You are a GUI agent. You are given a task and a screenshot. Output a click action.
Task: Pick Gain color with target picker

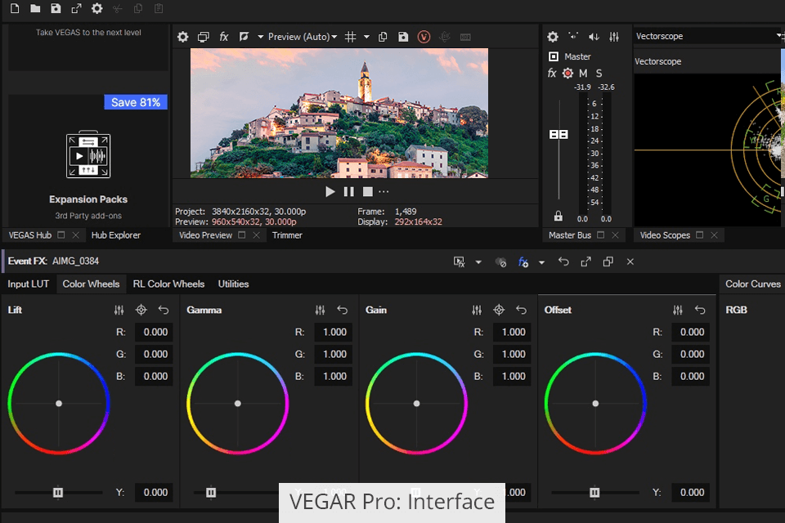tap(499, 310)
